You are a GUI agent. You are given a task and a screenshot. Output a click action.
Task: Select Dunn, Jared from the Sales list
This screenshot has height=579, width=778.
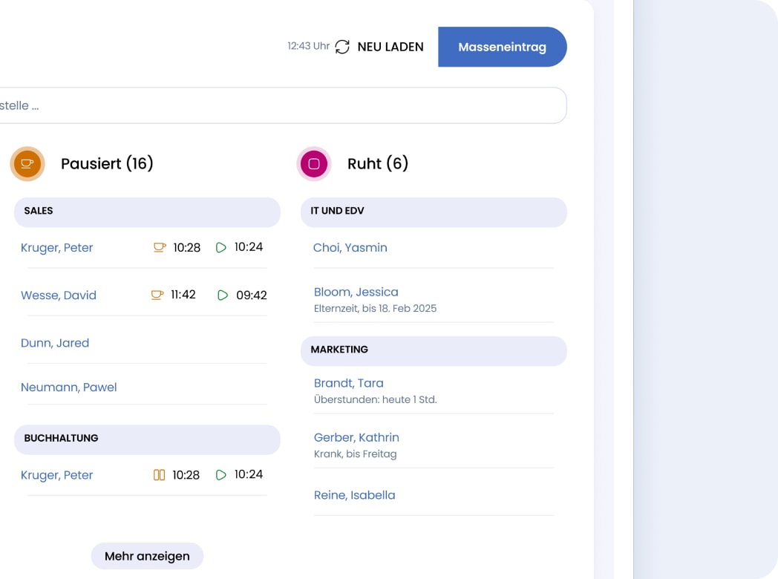(x=55, y=343)
